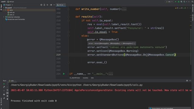Open Run panel gear settings

click(x=187, y=81)
